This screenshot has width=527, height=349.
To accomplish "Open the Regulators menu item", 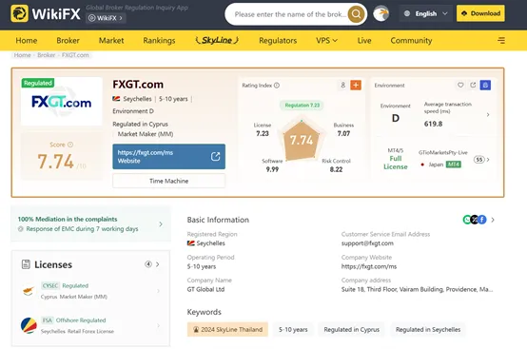I will [278, 41].
